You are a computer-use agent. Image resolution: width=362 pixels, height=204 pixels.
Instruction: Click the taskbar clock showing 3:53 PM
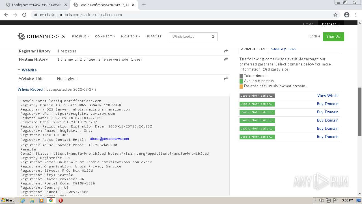[x=347, y=200]
